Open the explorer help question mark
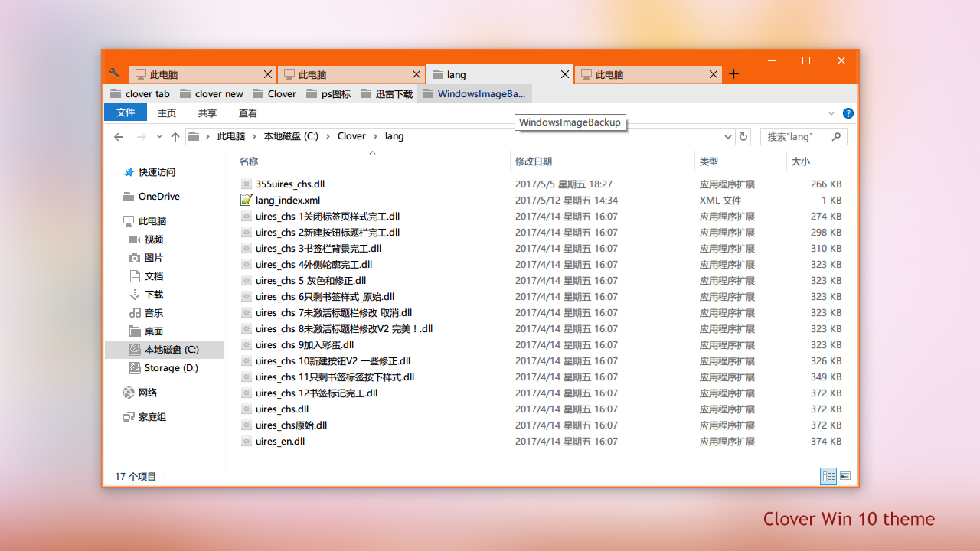Screen dimensions: 980x551 pos(848,113)
